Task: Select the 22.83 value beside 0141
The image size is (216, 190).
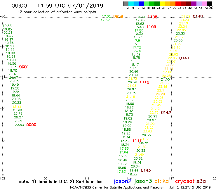Action: (172, 58)
